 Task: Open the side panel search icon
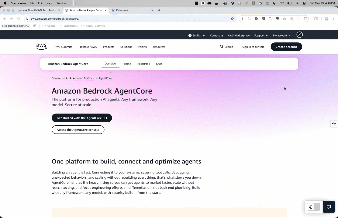coord(316,19)
